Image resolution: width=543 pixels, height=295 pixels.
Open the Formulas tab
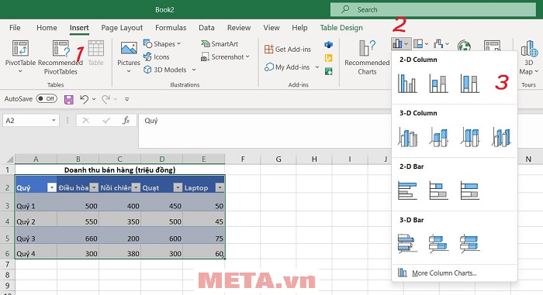pyautogui.click(x=171, y=28)
